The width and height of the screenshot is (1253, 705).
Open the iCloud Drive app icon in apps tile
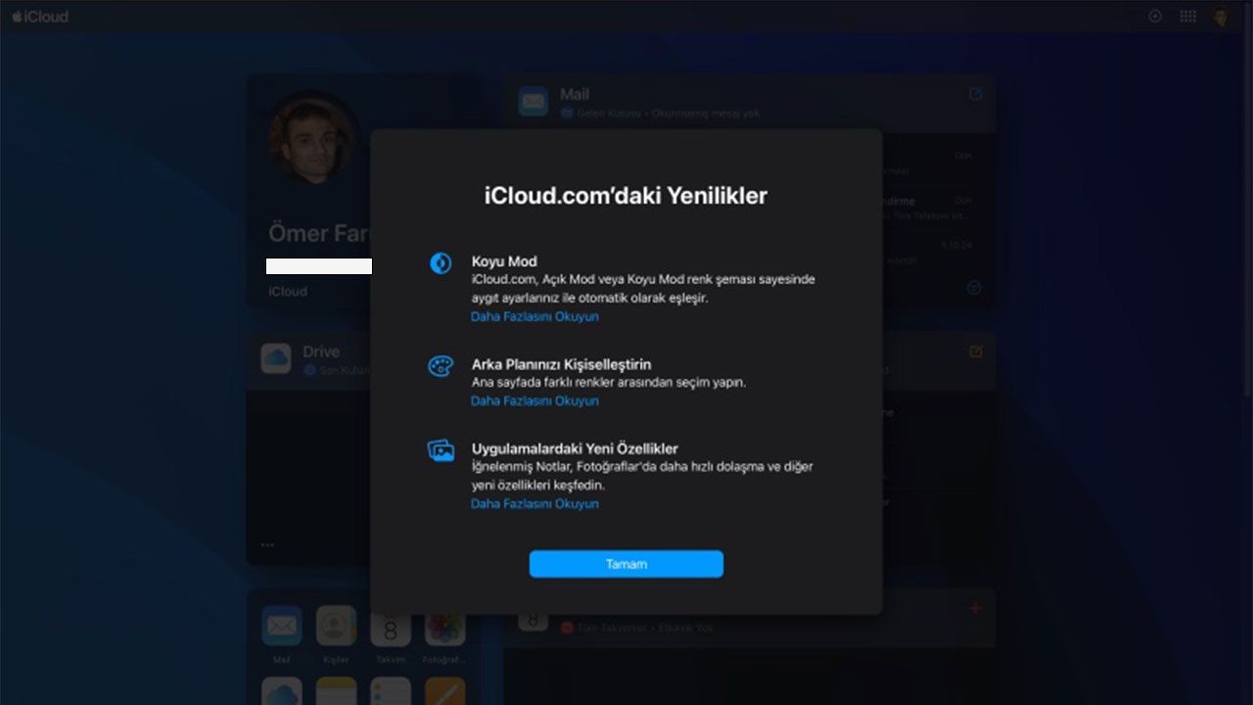(x=282, y=691)
